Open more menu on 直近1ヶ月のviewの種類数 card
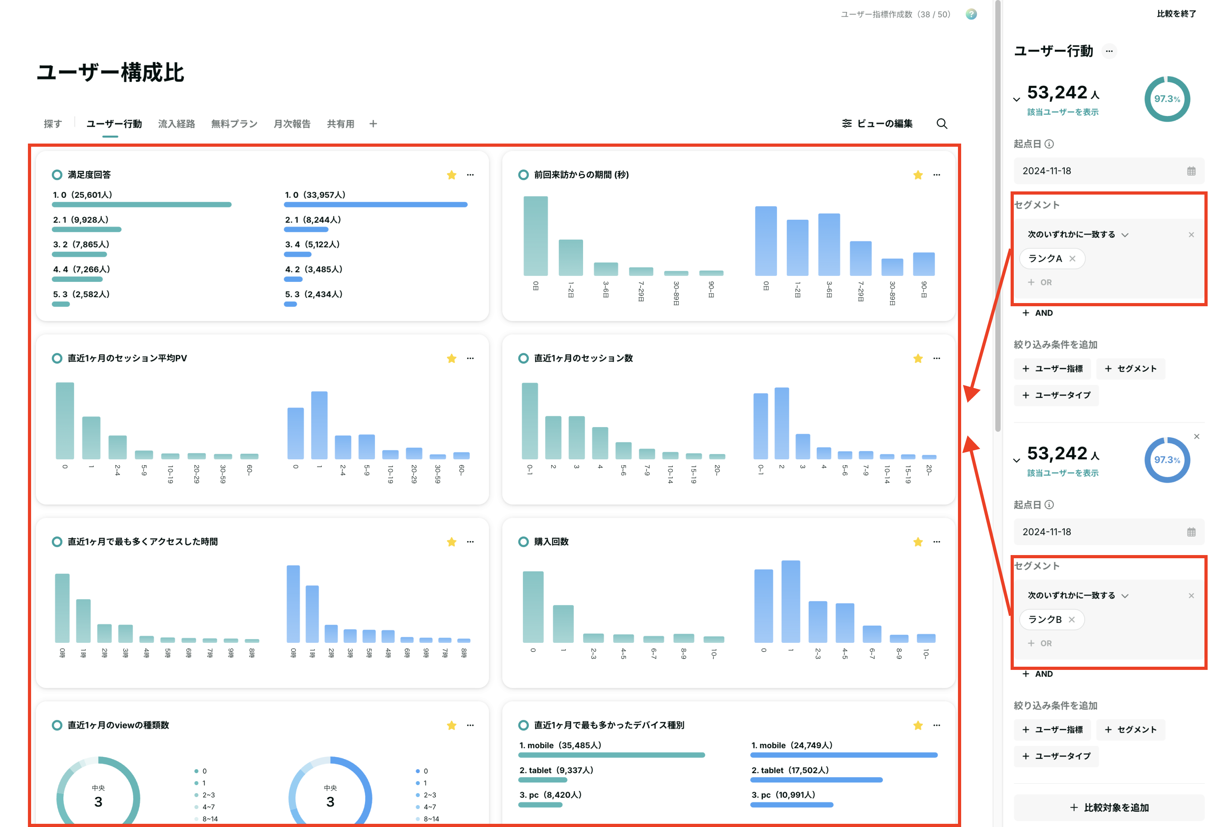The width and height of the screenshot is (1214, 827). click(470, 725)
